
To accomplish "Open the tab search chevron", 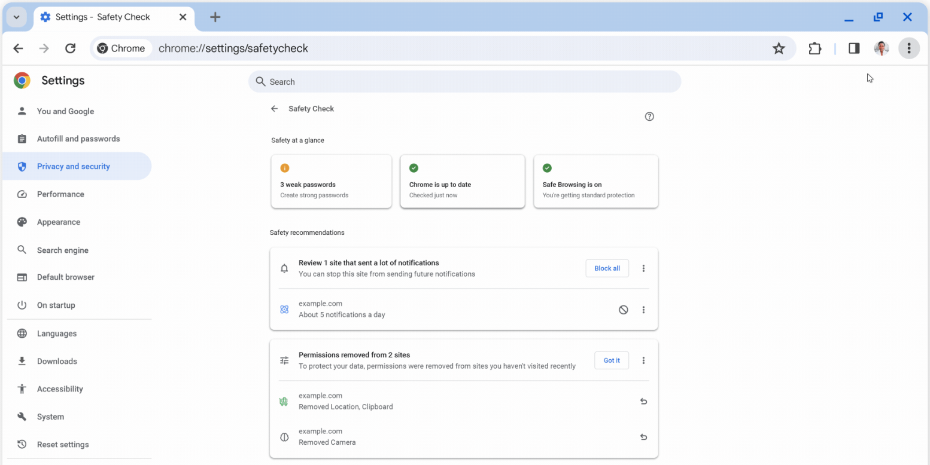I will 17,17.
